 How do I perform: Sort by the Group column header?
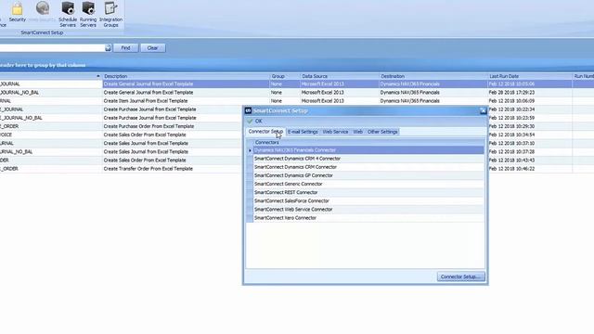tap(285, 76)
